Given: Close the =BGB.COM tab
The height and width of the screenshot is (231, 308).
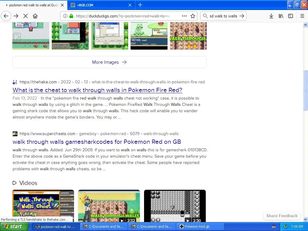Looking at the screenshot, I should 130,5.
